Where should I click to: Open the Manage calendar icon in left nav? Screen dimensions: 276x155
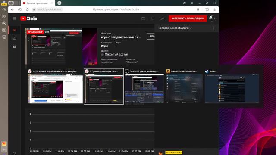[14, 46]
